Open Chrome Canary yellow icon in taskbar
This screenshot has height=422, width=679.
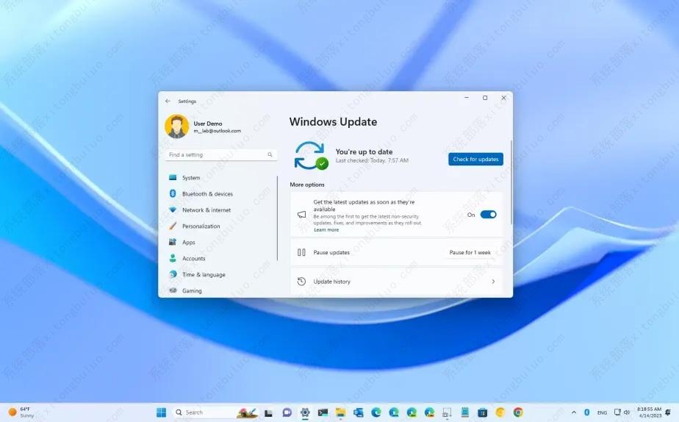(500, 412)
